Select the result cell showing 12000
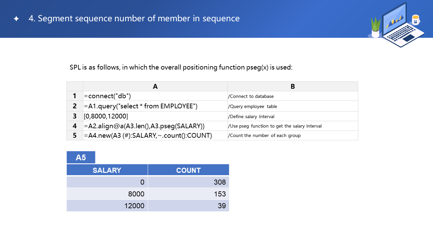This screenshot has height=243, width=433. point(107,206)
